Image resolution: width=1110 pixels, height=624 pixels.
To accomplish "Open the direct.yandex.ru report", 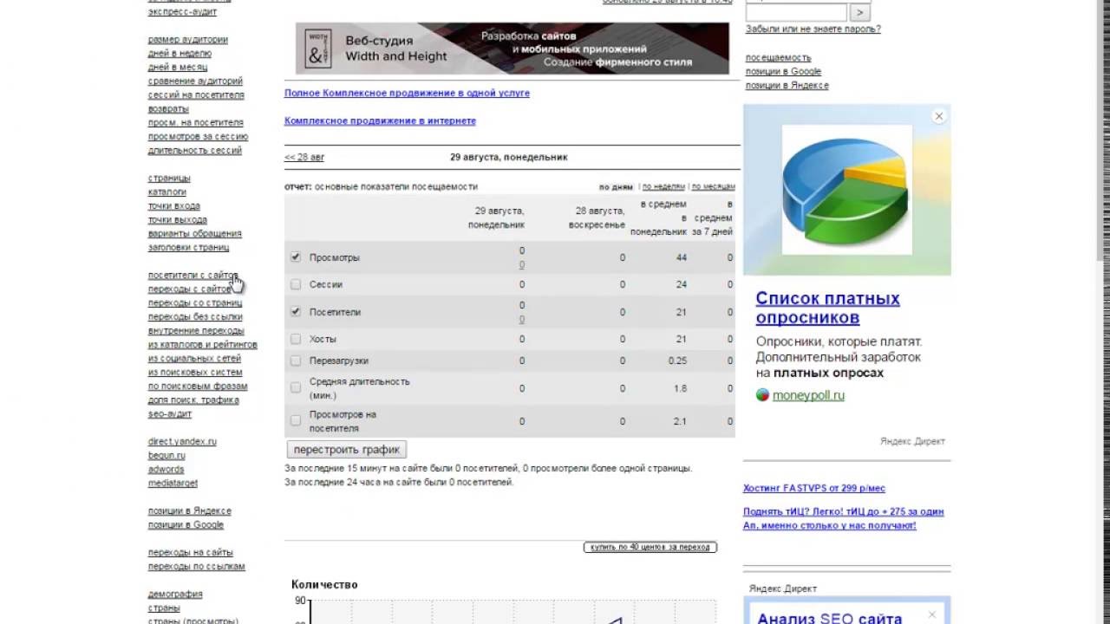I will pyautogui.click(x=182, y=441).
